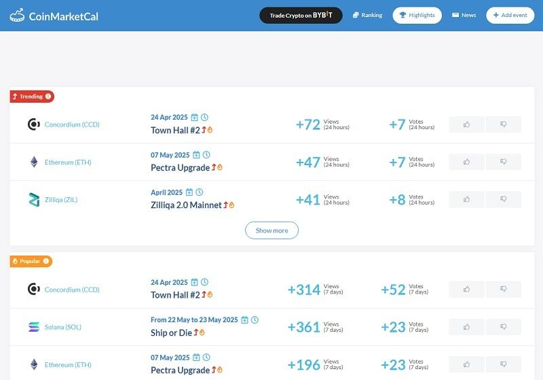Screen dimensions: 543x380
Task: Click the clock icon beside Popular 07 May 2025
Action: [206, 357]
